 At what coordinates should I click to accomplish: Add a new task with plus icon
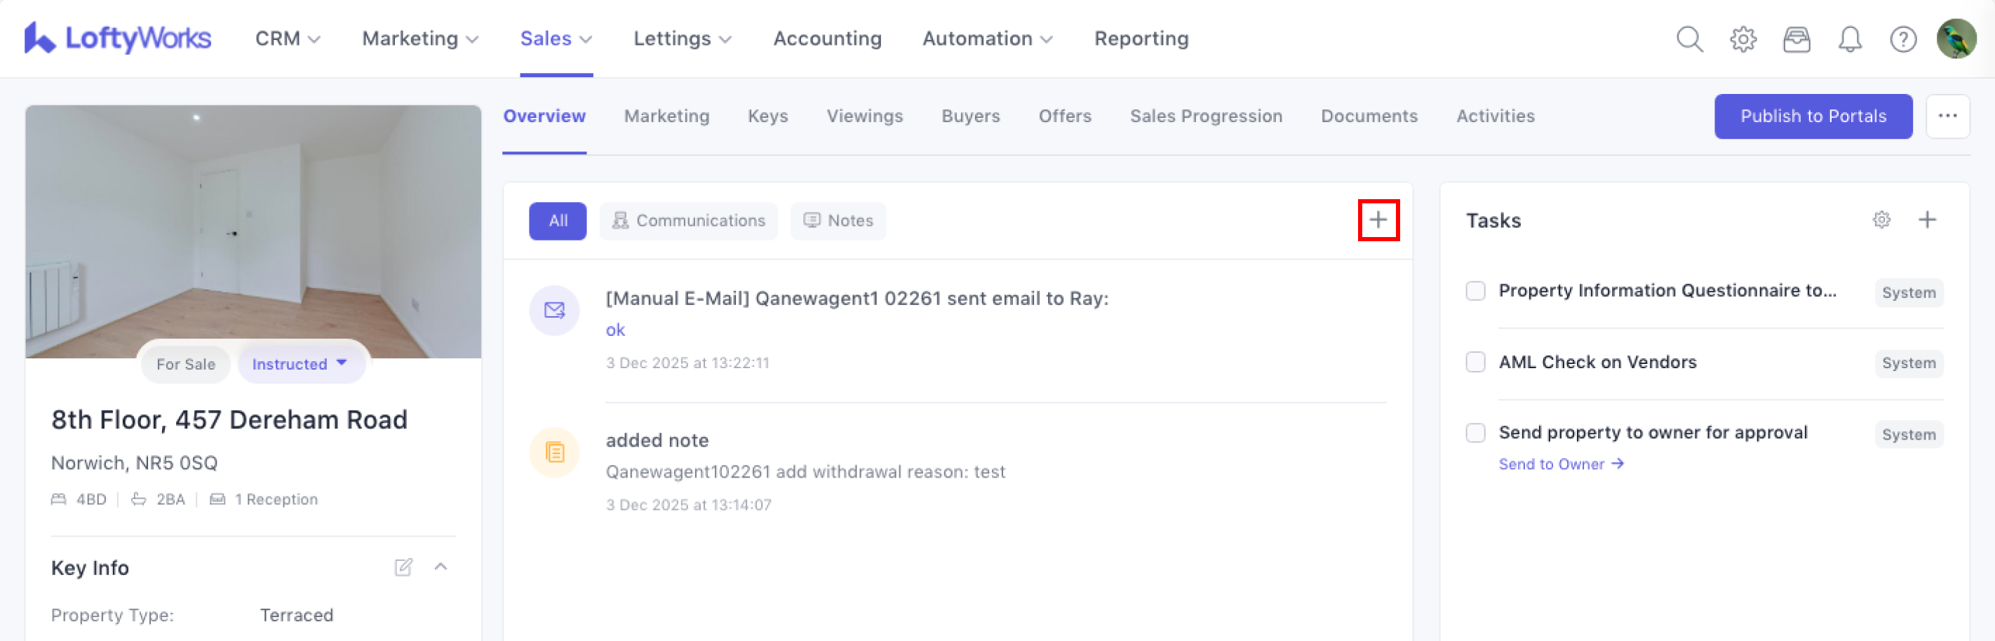[1927, 221]
